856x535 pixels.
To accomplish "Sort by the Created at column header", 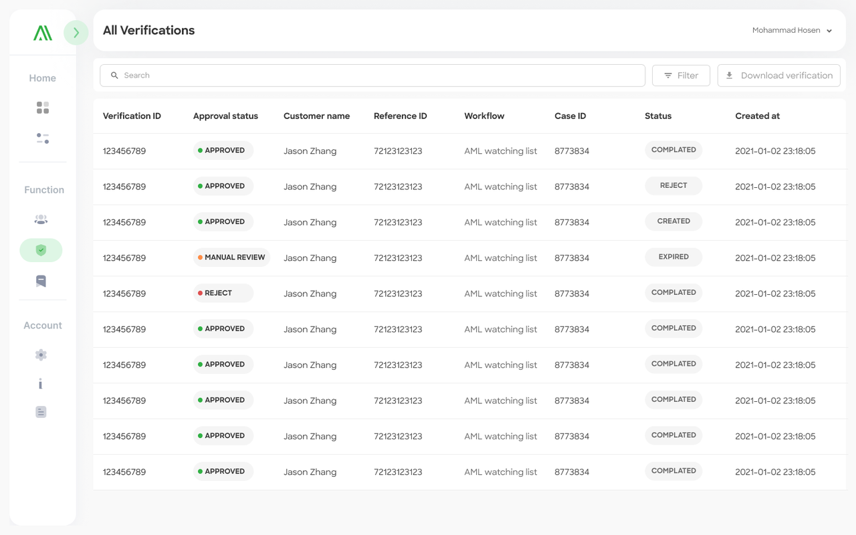I will 757,116.
